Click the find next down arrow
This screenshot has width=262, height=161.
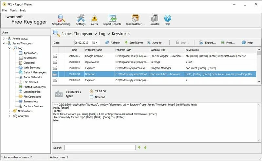tap(139, 148)
